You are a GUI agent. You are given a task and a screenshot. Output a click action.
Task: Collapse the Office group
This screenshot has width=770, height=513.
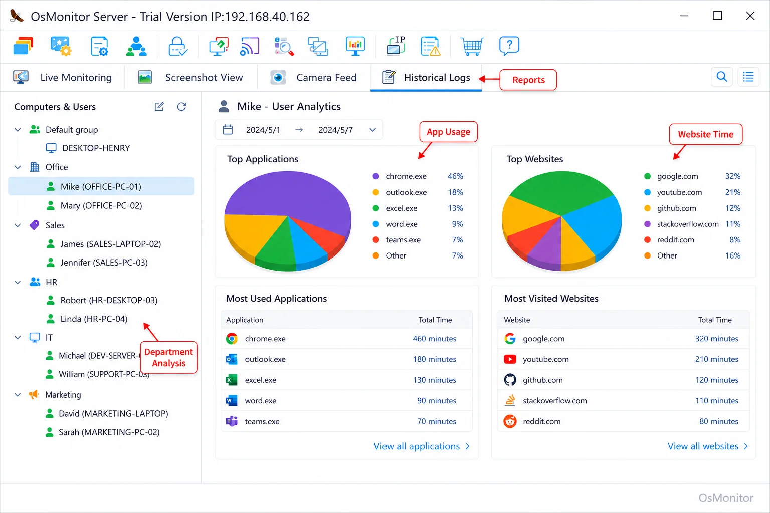[18, 167]
